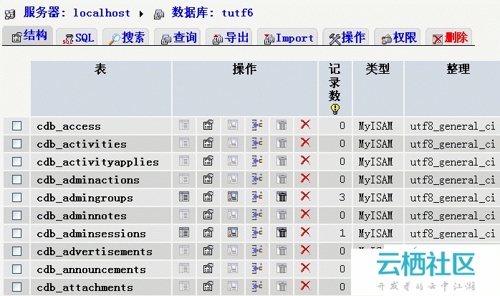Click the red 删除 (Drop) tab
Screen dimensions: 500x296
pyautogui.click(x=450, y=38)
